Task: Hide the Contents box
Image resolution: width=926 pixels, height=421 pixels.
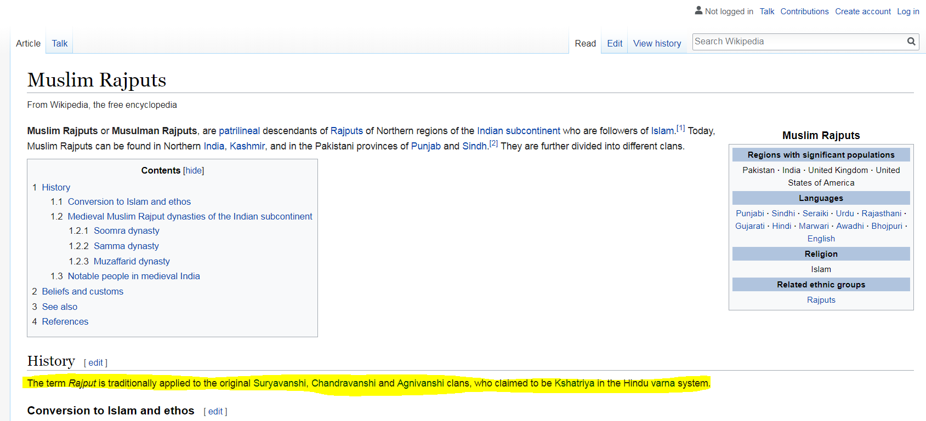Action: point(194,171)
